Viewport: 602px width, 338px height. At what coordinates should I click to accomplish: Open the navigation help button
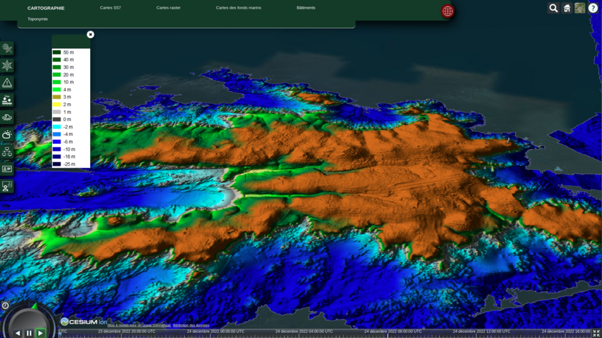pyautogui.click(x=593, y=8)
